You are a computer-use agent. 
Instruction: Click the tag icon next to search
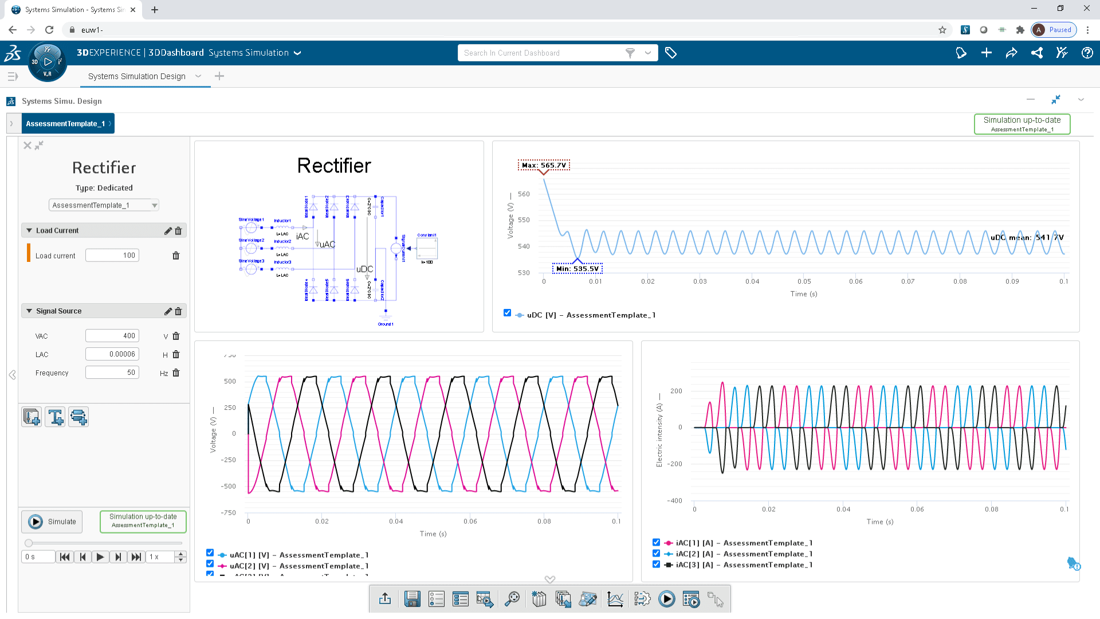point(671,53)
